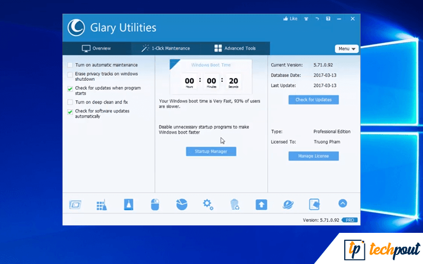Open the Disk Cleaner icon in bottom toolbar
423x264 pixels.
(75, 204)
